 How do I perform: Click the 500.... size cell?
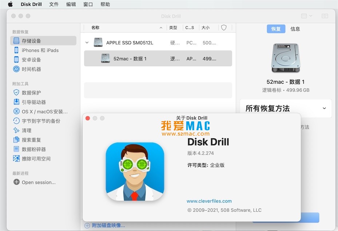tap(209, 43)
